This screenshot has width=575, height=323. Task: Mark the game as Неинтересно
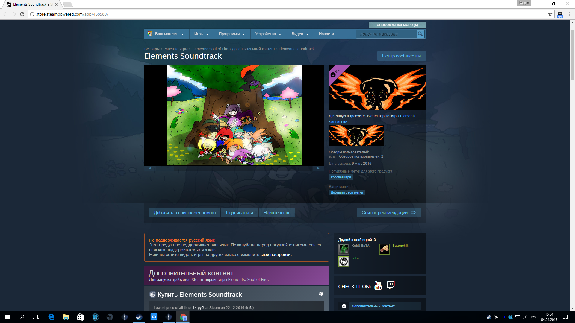point(277,213)
